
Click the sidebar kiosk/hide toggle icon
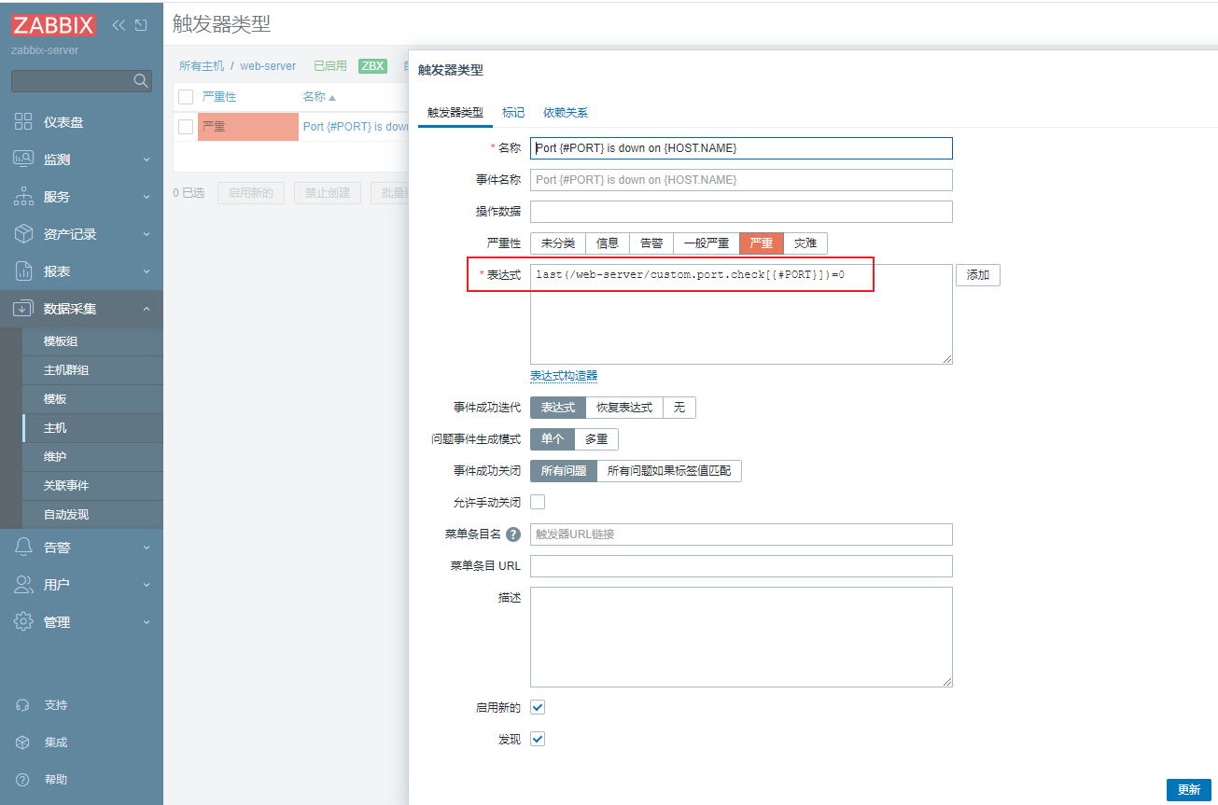point(141,25)
